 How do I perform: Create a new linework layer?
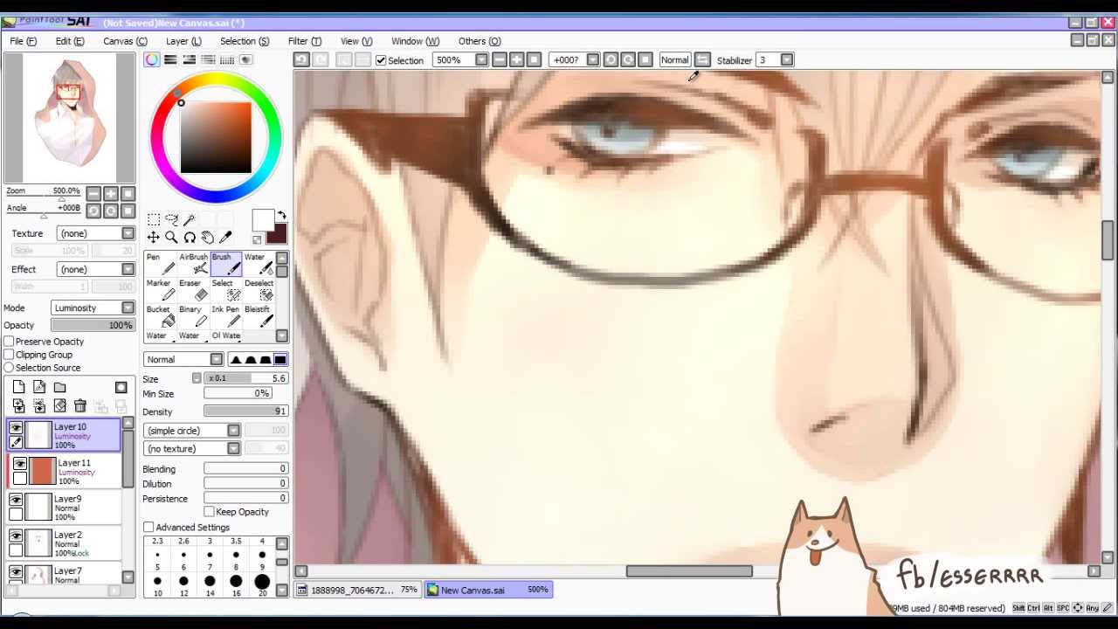point(39,387)
